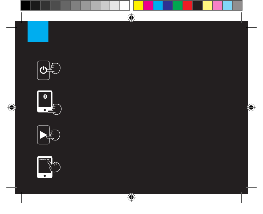
Task: Select the dark blue swatch in color bar
Action: (x=168, y=5)
